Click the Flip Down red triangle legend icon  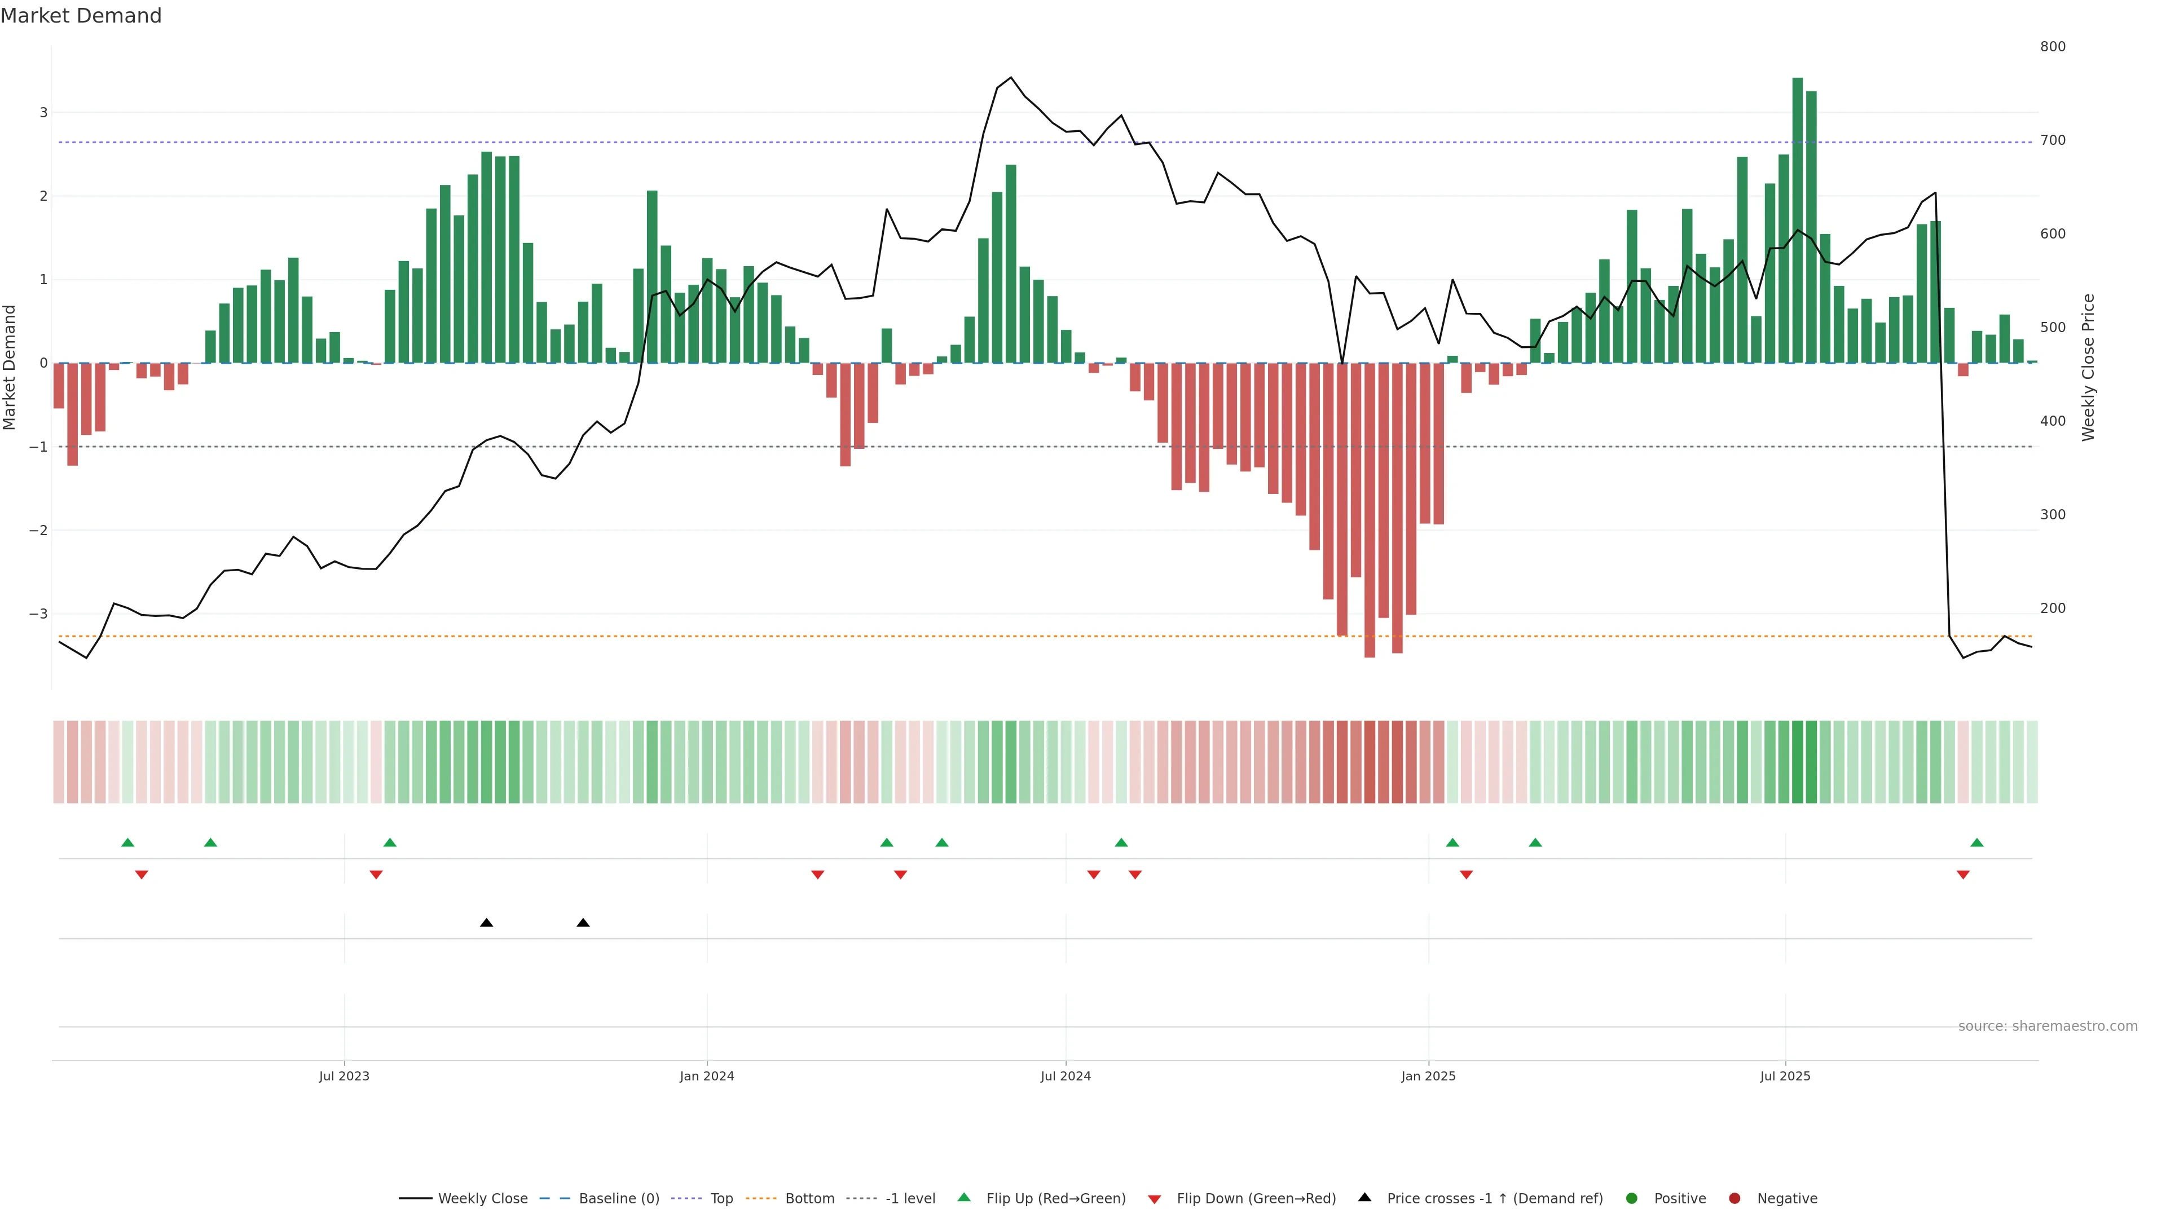click(1155, 1199)
